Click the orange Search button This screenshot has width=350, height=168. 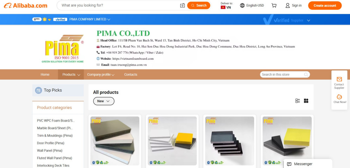click(199, 6)
